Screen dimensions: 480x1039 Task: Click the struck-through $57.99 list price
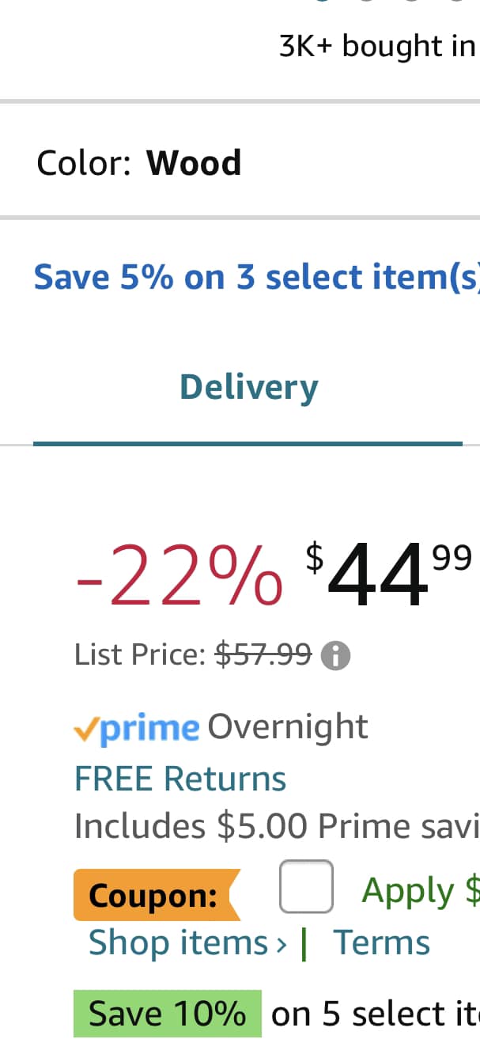264,654
